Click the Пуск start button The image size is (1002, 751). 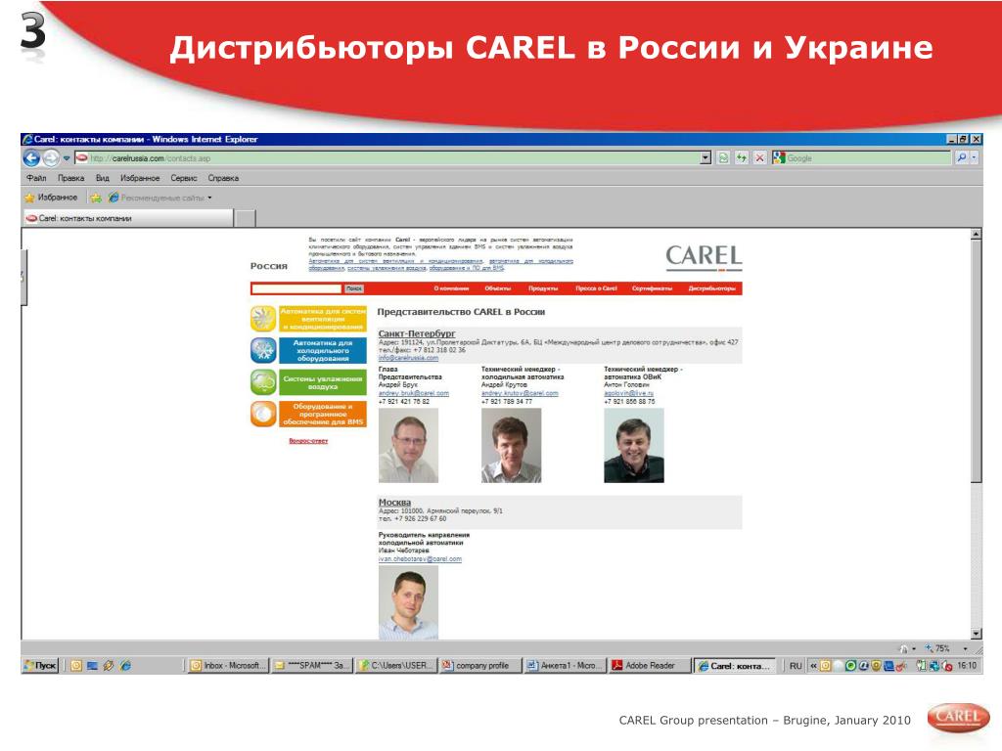41,665
